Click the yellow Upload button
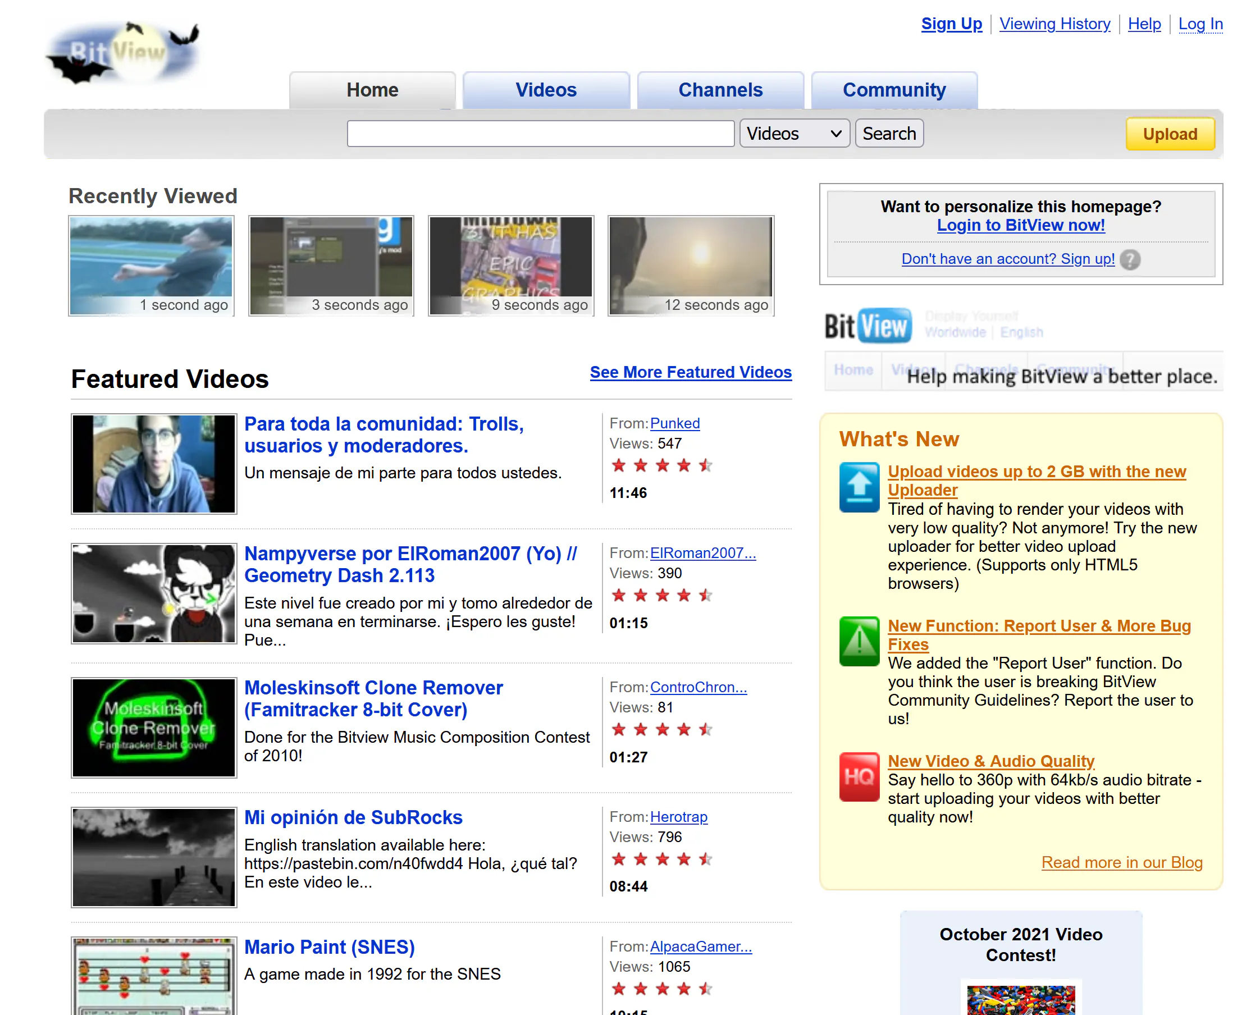The image size is (1260, 1015). click(x=1170, y=134)
